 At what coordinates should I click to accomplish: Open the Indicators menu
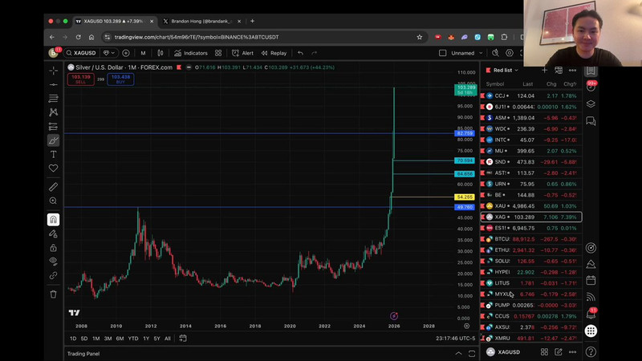[191, 53]
